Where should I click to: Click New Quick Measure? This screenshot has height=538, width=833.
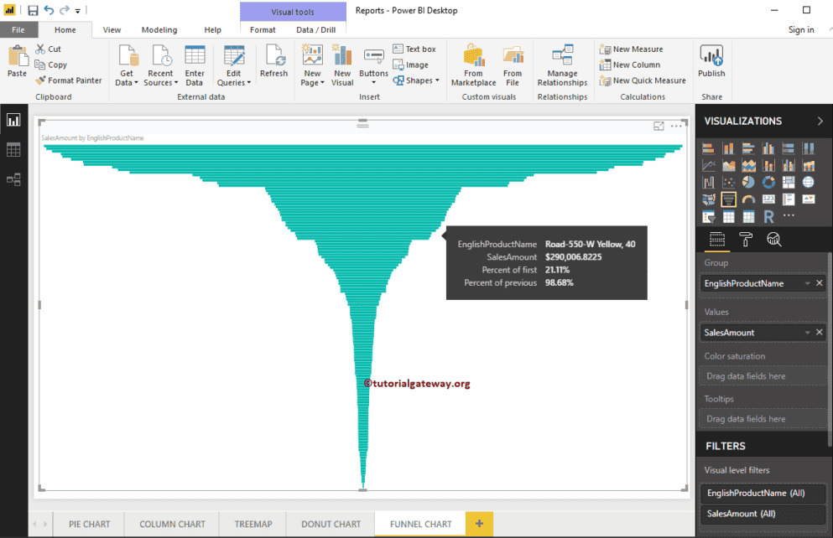[x=643, y=80]
